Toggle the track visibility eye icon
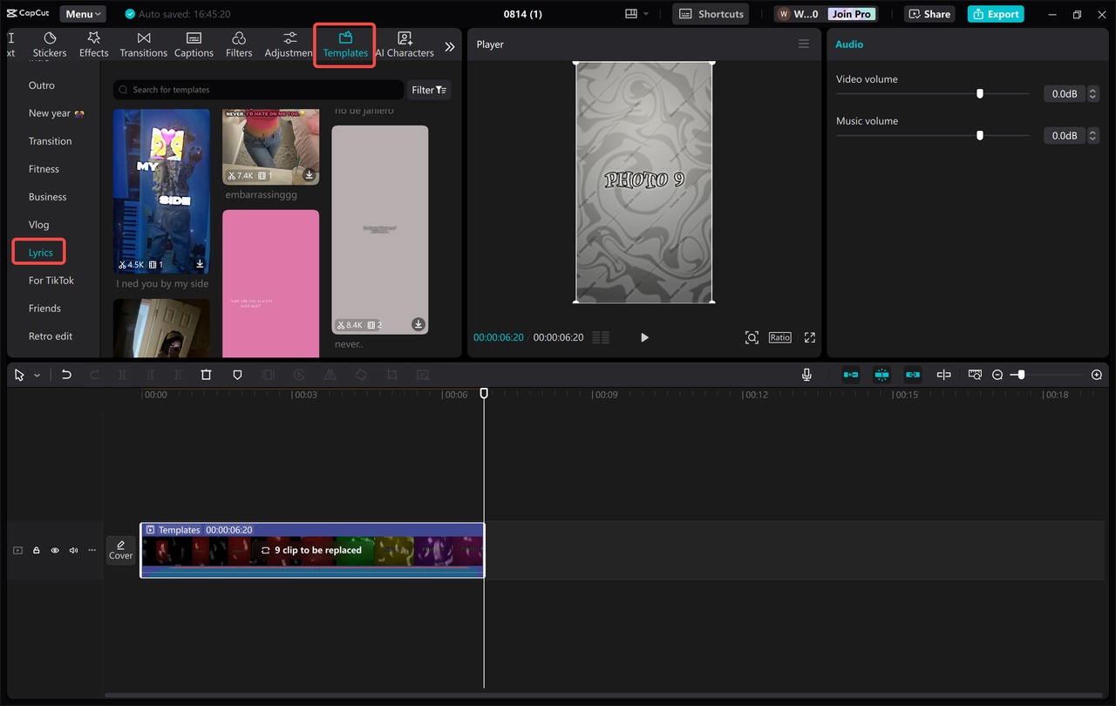 (55, 550)
